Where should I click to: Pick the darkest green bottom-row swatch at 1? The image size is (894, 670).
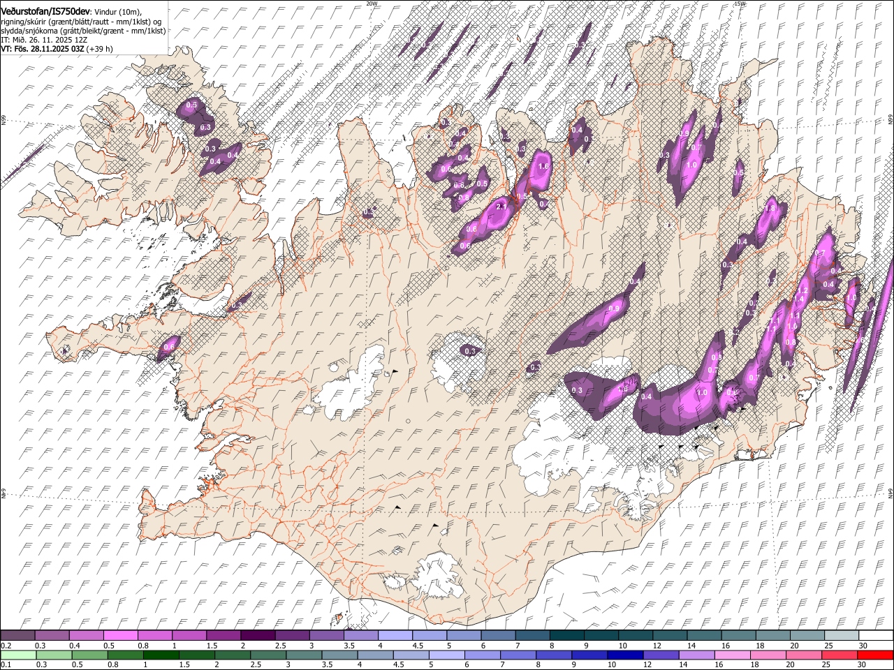tap(161, 655)
